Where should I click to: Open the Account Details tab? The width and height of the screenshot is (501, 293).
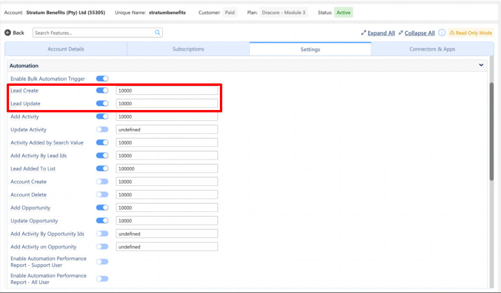pos(66,49)
